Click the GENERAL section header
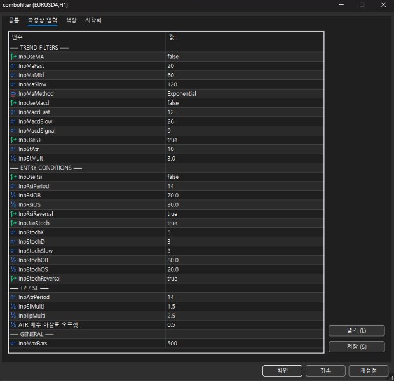The width and height of the screenshot is (394, 381). pyautogui.click(x=32, y=334)
